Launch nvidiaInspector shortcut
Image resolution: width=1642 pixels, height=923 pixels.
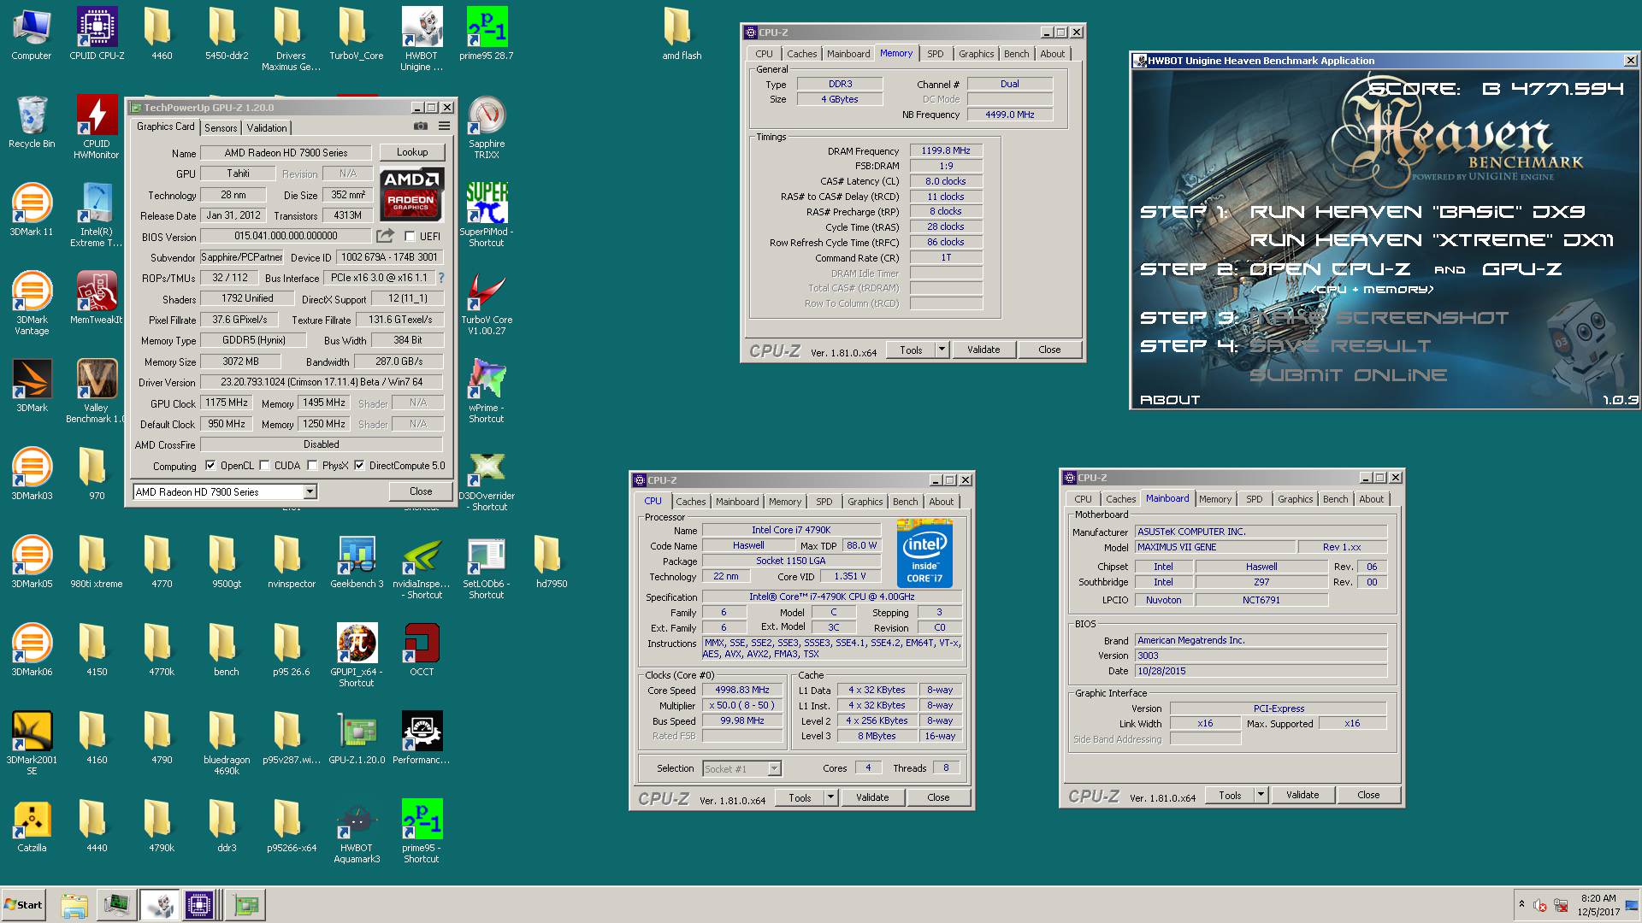pyautogui.click(x=422, y=567)
